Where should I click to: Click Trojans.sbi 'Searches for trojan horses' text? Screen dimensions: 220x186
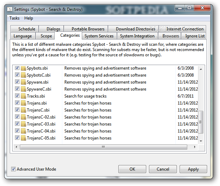click(x=88, y=103)
